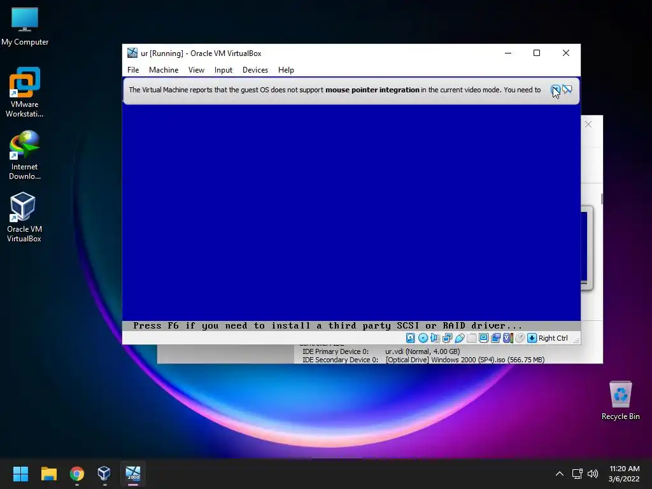The image size is (652, 489).
Task: Click the virtualization CPU status icon
Action: point(507,338)
